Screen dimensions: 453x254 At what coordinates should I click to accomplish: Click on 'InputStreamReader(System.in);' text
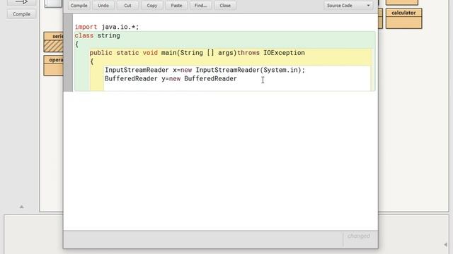250,70
